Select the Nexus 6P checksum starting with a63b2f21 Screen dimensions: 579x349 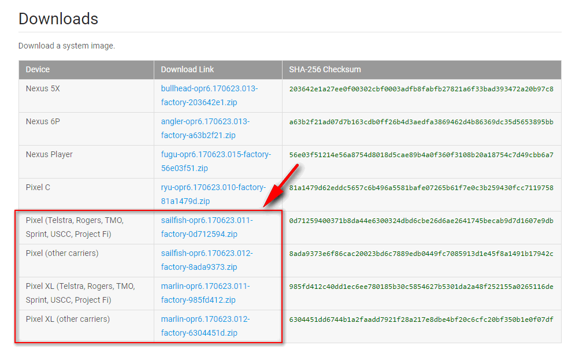(x=421, y=122)
